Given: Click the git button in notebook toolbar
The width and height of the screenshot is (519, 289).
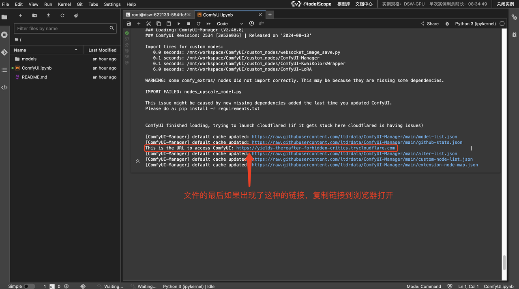Looking at the screenshot, I should click(x=262, y=23).
